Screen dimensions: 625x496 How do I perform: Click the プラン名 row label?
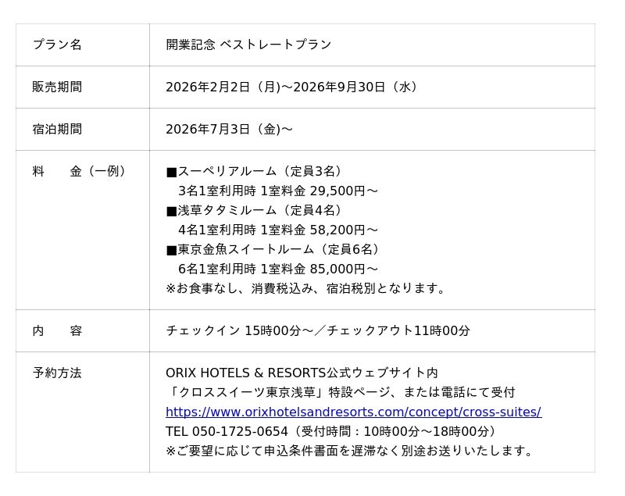click(x=57, y=45)
